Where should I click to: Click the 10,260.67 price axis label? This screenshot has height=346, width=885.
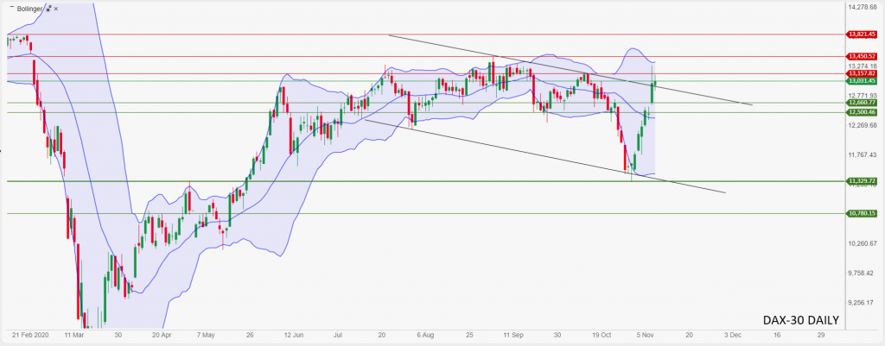coord(862,243)
